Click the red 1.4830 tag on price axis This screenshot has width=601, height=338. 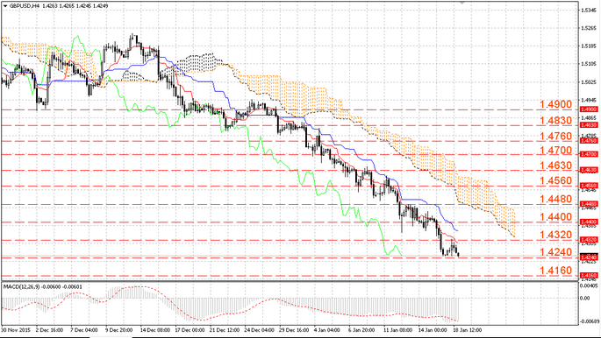[589, 125]
